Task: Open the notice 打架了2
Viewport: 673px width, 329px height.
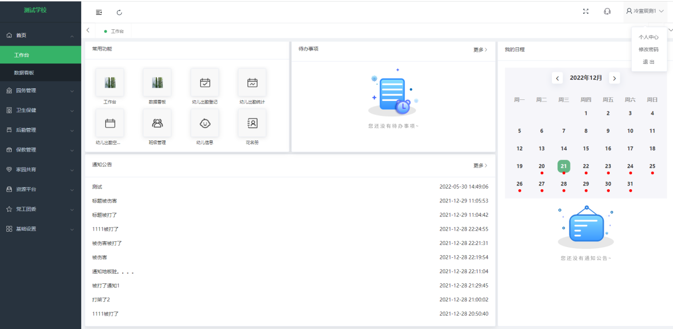Action: [101, 300]
